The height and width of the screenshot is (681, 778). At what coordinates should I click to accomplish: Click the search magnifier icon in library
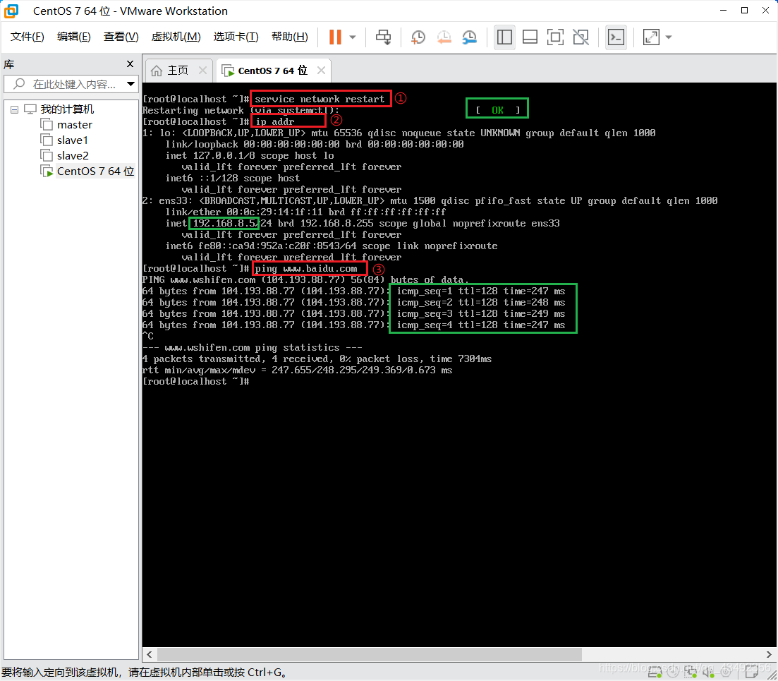click(x=19, y=84)
